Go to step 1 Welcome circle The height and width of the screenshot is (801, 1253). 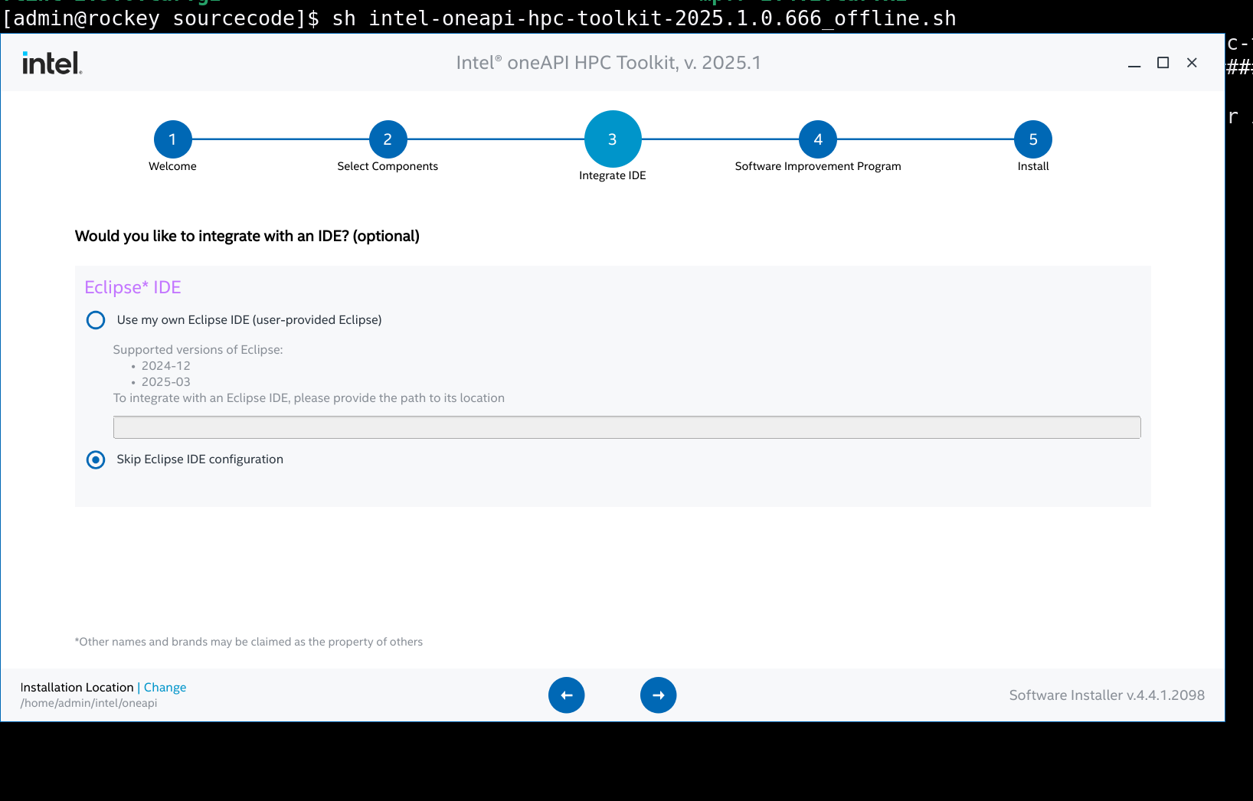click(x=172, y=139)
